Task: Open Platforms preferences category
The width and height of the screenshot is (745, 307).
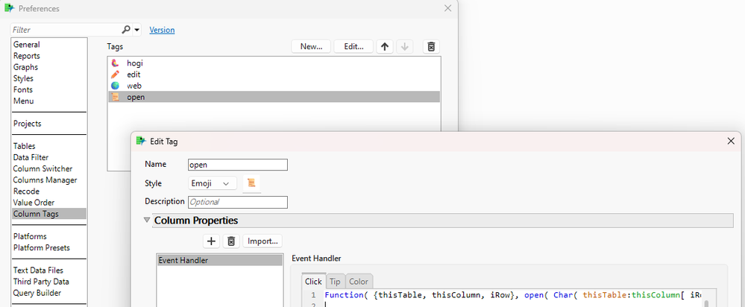Action: [x=30, y=236]
